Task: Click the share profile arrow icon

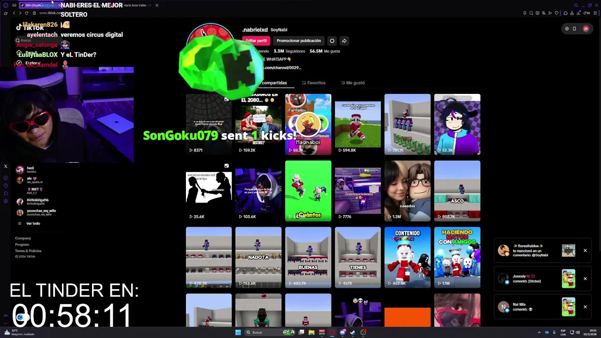Action: click(344, 41)
